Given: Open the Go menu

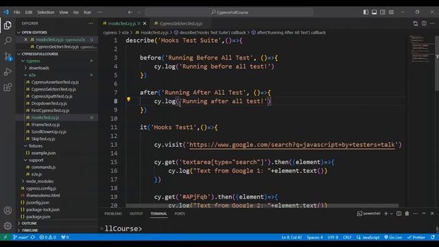Looking at the screenshot, I should [76, 12].
